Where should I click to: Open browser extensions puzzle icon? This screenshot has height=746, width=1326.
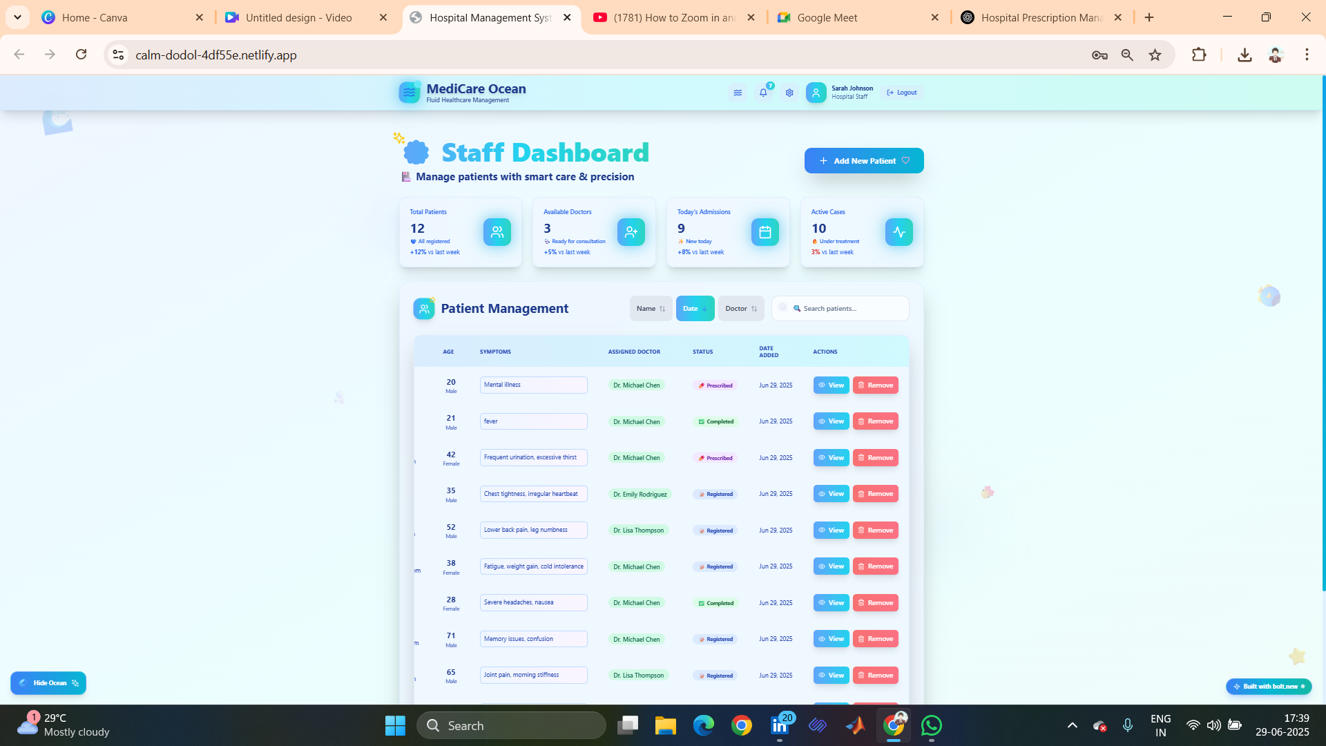1199,55
